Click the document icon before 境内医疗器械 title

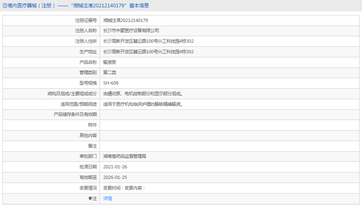pyautogui.click(x=4, y=6)
